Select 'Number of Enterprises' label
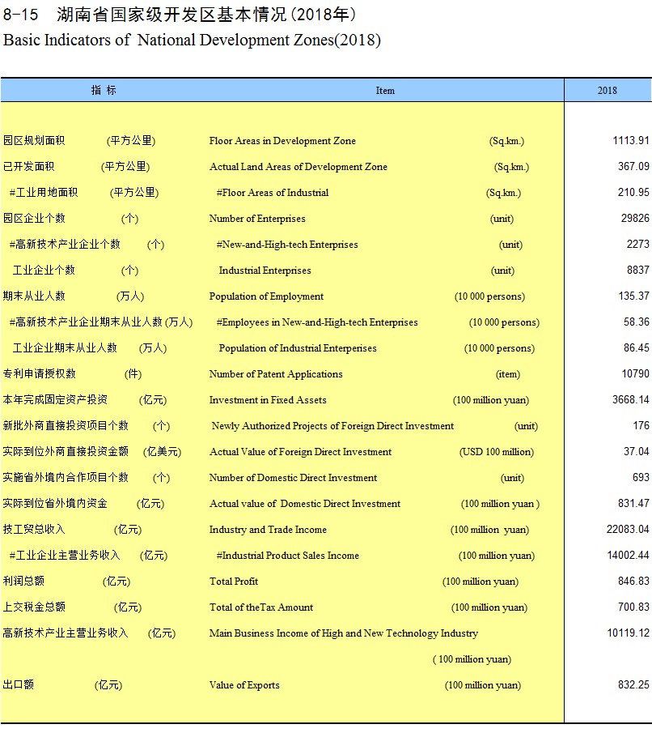 pos(257,219)
